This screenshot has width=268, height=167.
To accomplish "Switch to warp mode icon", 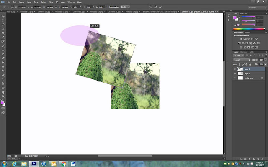I will pyautogui.click(x=151, y=7).
